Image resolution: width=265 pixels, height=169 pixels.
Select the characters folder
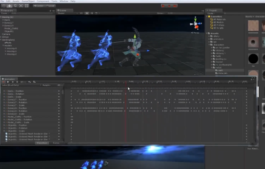219,45
